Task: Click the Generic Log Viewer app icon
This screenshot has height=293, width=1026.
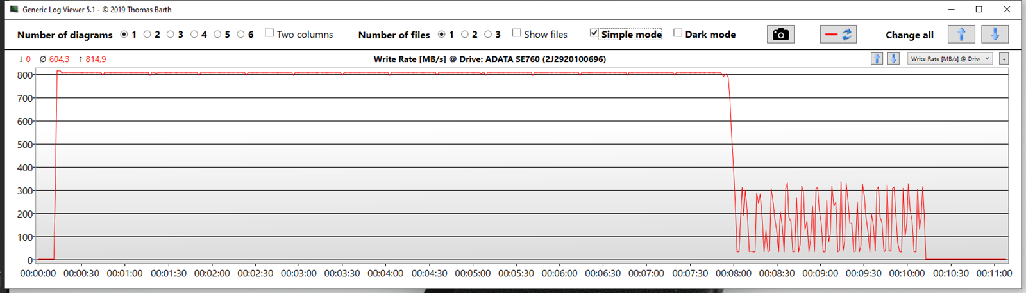Action: (x=14, y=10)
